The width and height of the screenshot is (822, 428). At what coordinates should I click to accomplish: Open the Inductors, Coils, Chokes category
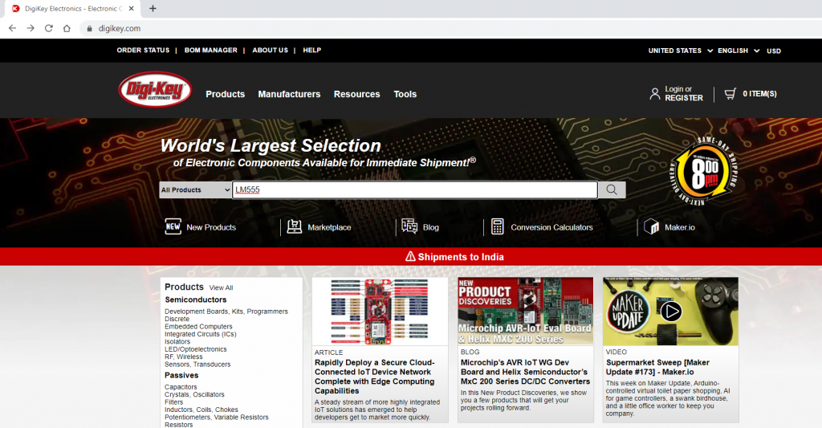[201, 410]
